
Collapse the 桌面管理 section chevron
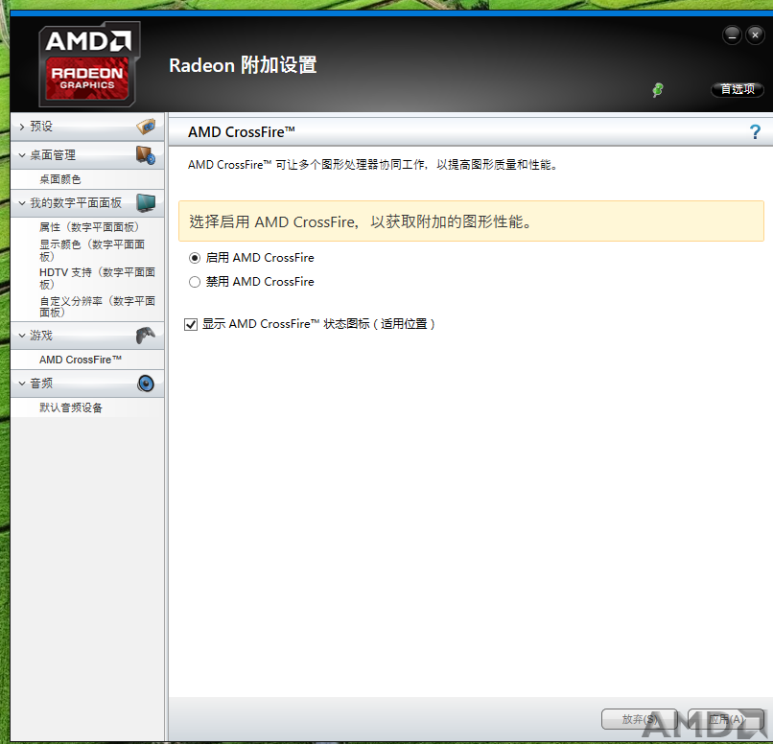(x=22, y=155)
